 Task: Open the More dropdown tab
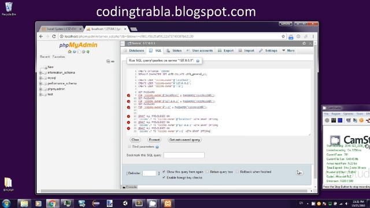pyautogui.click(x=288, y=50)
